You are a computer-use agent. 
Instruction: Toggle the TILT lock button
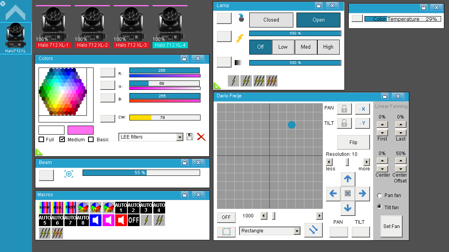pos(344,123)
